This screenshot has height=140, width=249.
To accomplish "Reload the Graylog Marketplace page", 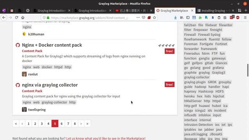I will [16, 17].
